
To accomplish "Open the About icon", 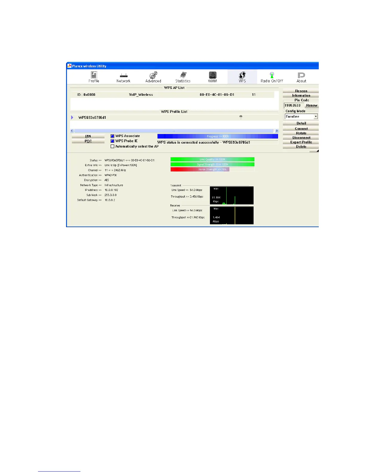I will click(x=301, y=75).
